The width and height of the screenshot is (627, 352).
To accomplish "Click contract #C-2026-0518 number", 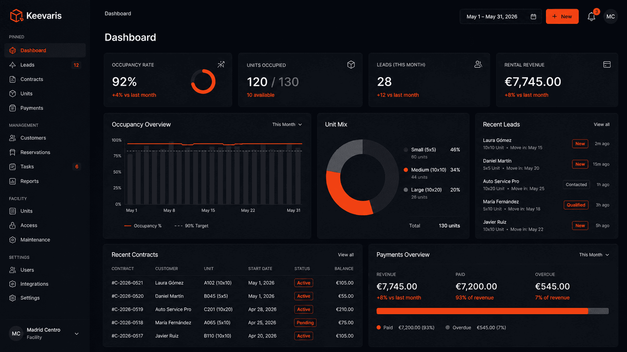I will point(127,322).
